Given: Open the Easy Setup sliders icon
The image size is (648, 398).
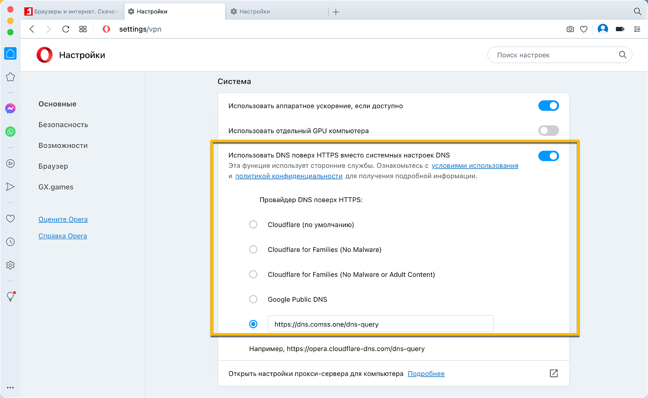Looking at the screenshot, I should [x=637, y=29].
